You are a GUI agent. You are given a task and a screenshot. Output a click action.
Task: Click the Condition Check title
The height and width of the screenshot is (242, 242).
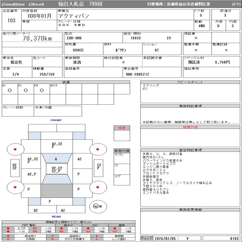coord(23,4)
